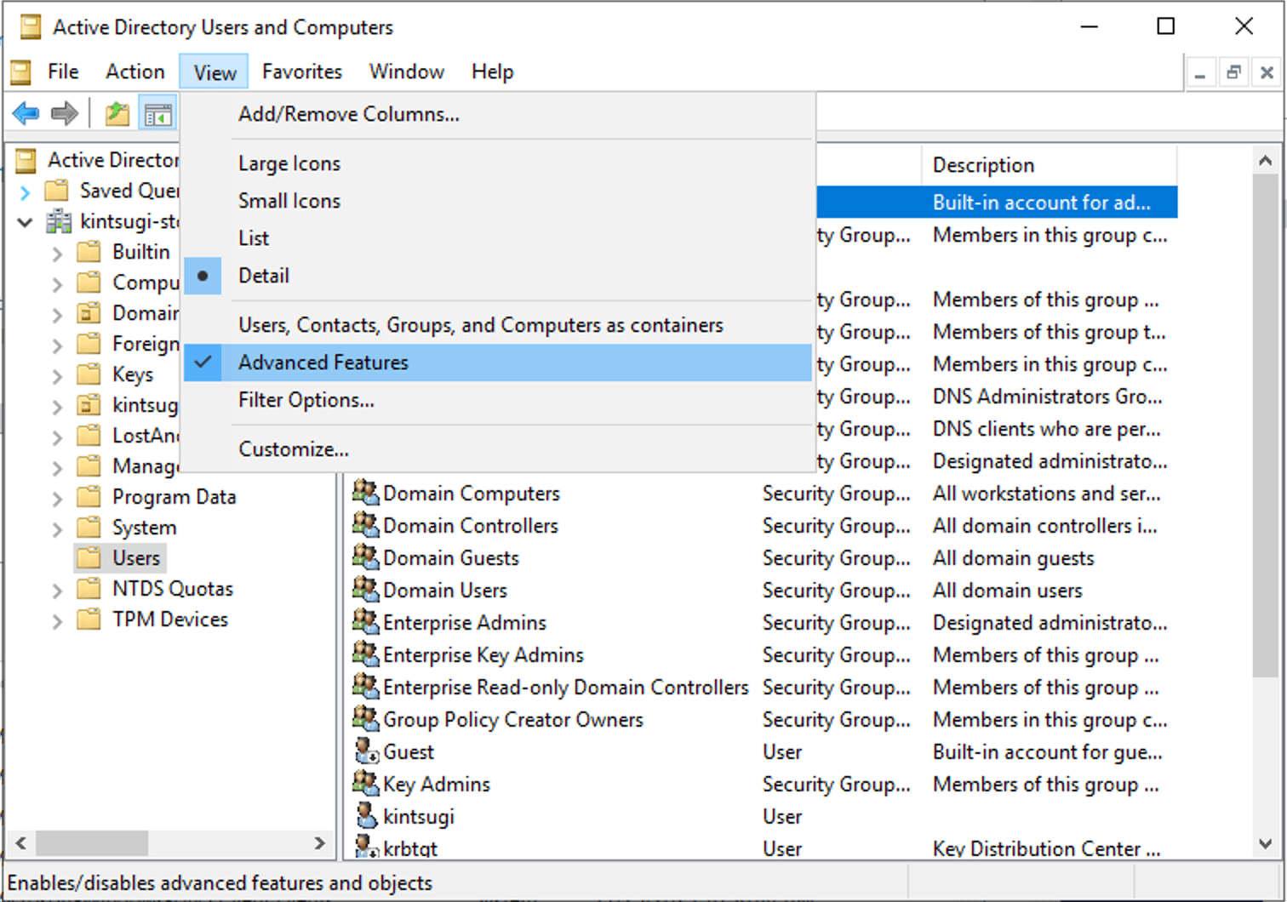Viewport: 1287px width, 902px height.
Task: Select the Domain Controllers group icon
Action: (x=366, y=525)
